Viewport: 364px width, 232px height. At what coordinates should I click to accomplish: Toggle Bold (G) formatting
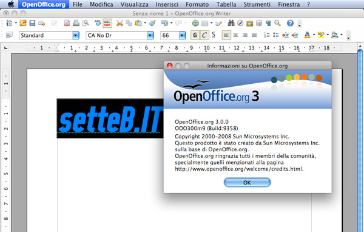coord(195,35)
